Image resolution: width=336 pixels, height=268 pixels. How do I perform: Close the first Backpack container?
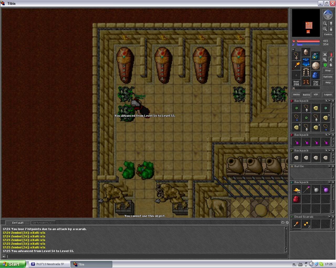click(x=333, y=101)
